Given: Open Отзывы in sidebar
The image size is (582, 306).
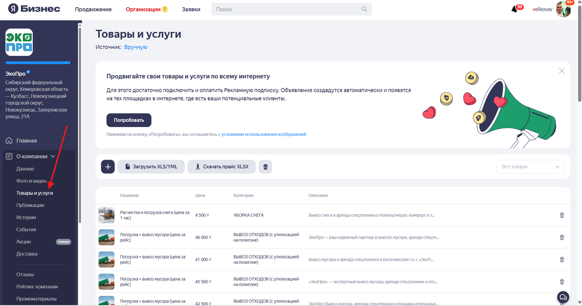Looking at the screenshot, I should click(25, 274).
